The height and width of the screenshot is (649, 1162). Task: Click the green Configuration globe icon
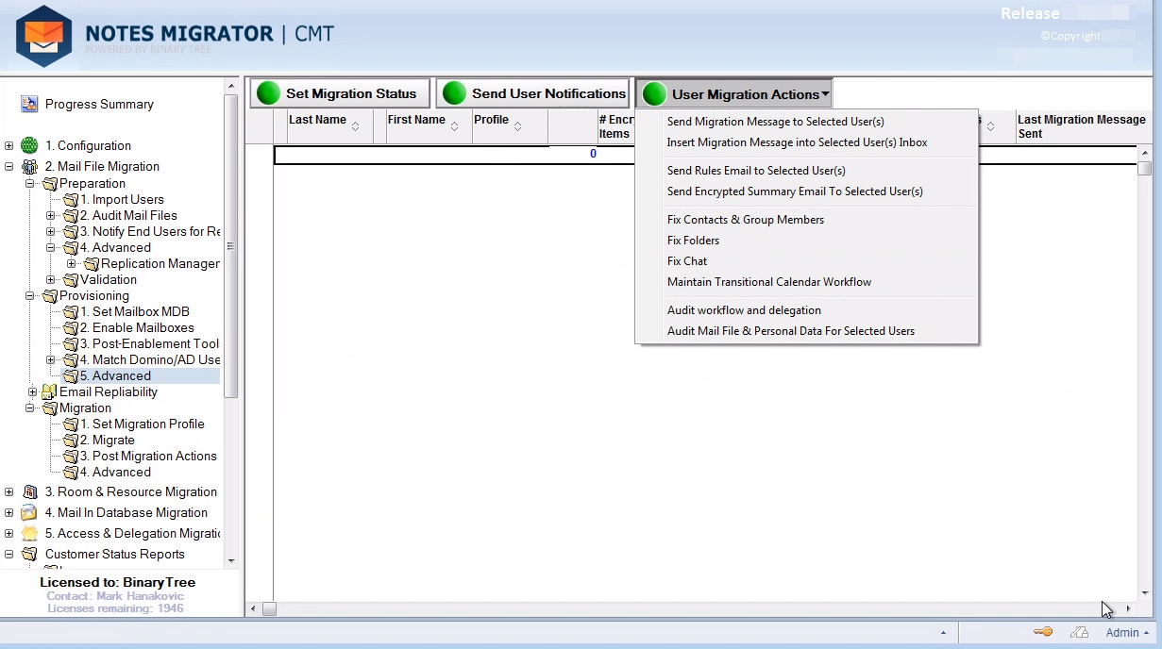point(29,145)
